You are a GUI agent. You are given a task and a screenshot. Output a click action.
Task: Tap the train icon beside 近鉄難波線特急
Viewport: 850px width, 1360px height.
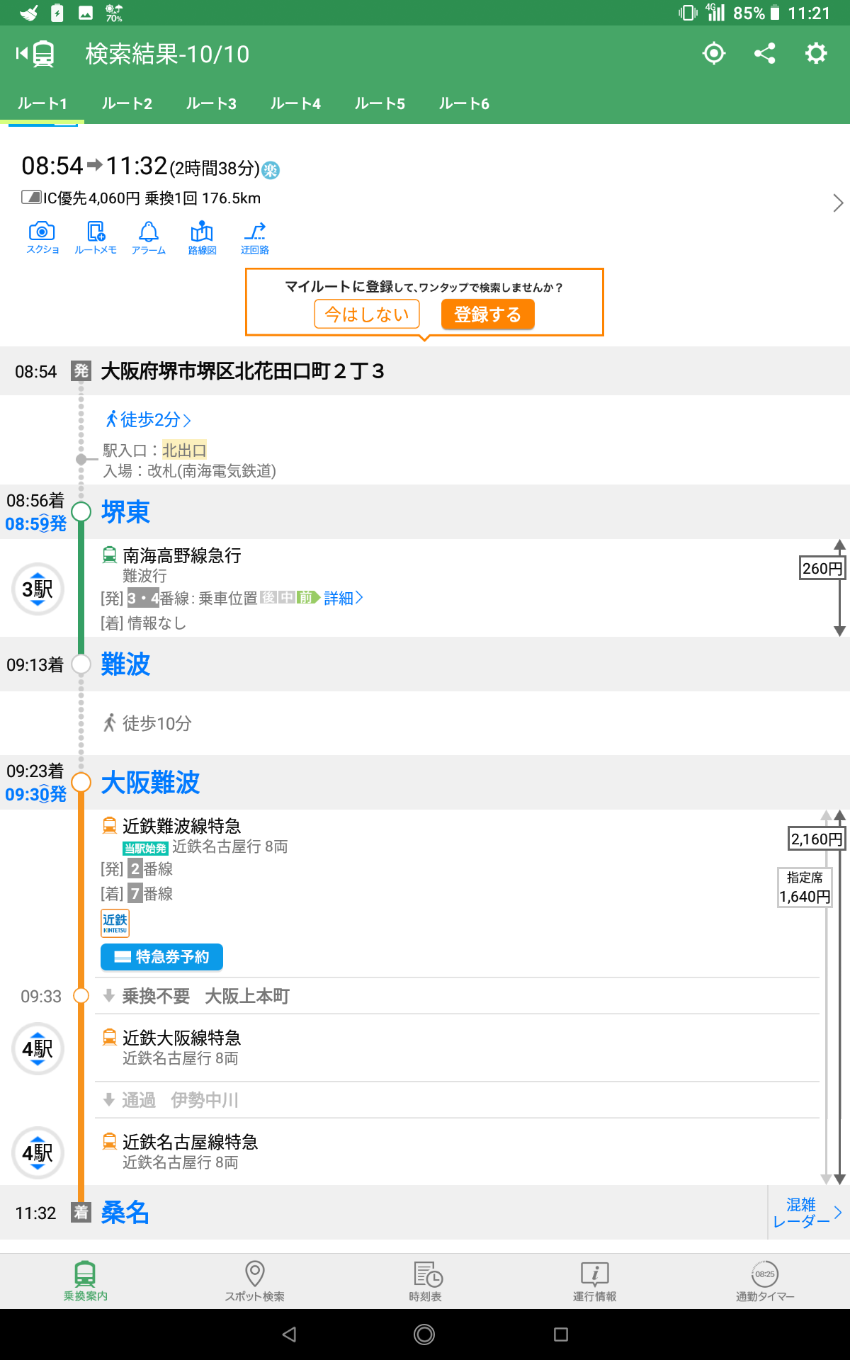[110, 826]
